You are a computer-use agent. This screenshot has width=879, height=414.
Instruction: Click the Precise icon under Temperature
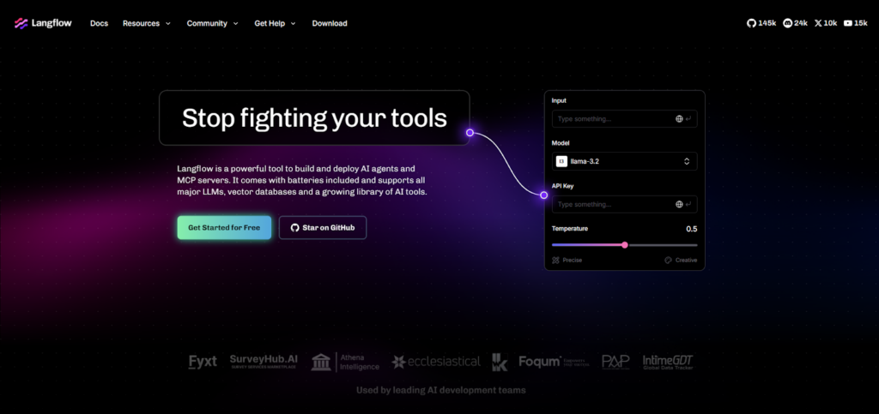(555, 261)
